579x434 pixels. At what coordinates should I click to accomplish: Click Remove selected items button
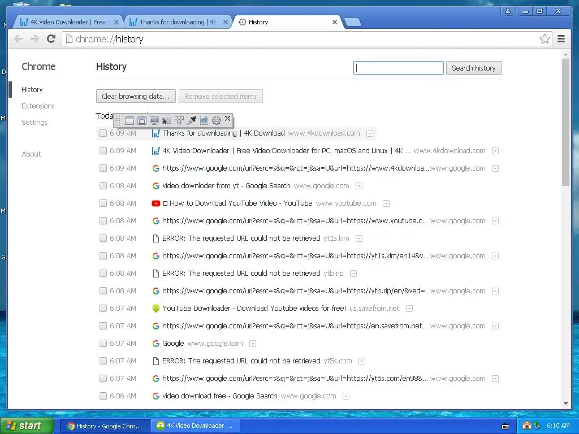pos(221,96)
